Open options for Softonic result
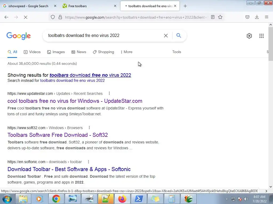This screenshot has width=273, height=204. coord(89,162)
